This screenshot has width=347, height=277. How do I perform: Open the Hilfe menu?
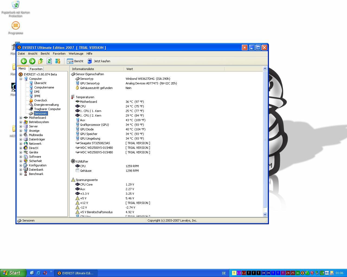(x=89, y=54)
